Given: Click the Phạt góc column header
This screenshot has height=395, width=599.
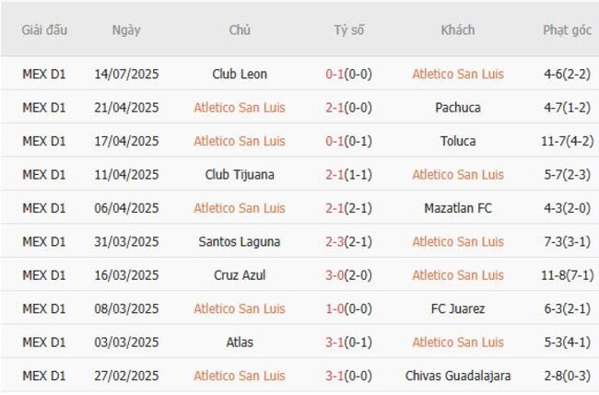Looking at the screenshot, I should tap(567, 29).
